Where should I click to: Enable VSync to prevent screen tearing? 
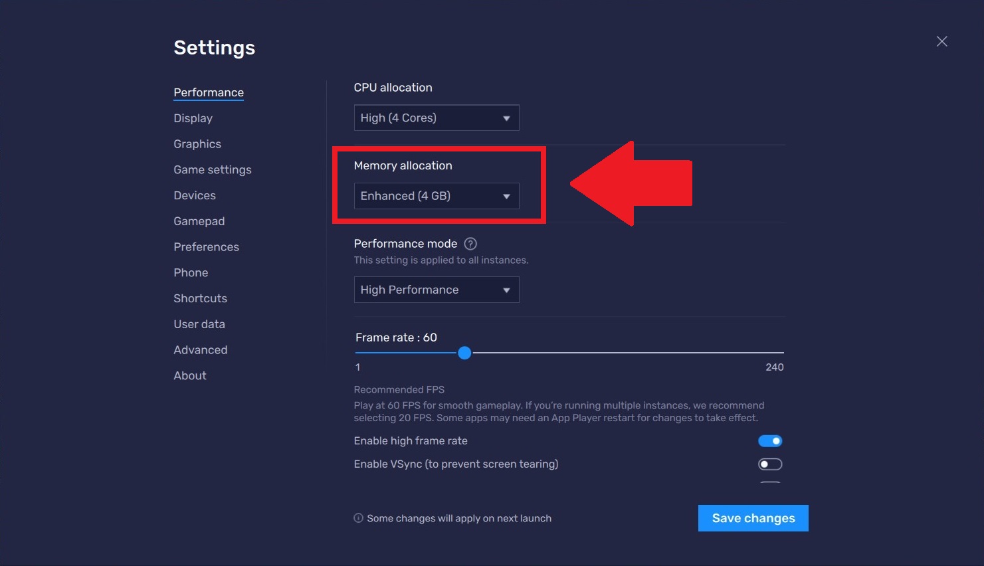click(x=770, y=464)
